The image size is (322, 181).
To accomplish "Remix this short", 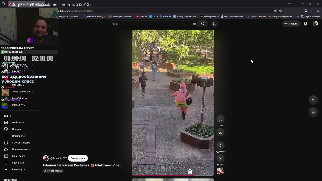I will (x=220, y=159).
